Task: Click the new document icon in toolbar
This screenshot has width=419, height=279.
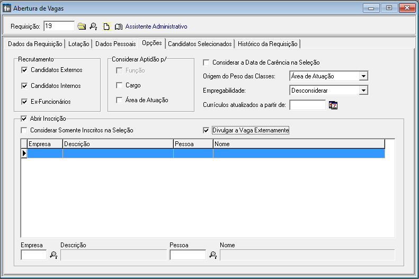Action: point(106,26)
